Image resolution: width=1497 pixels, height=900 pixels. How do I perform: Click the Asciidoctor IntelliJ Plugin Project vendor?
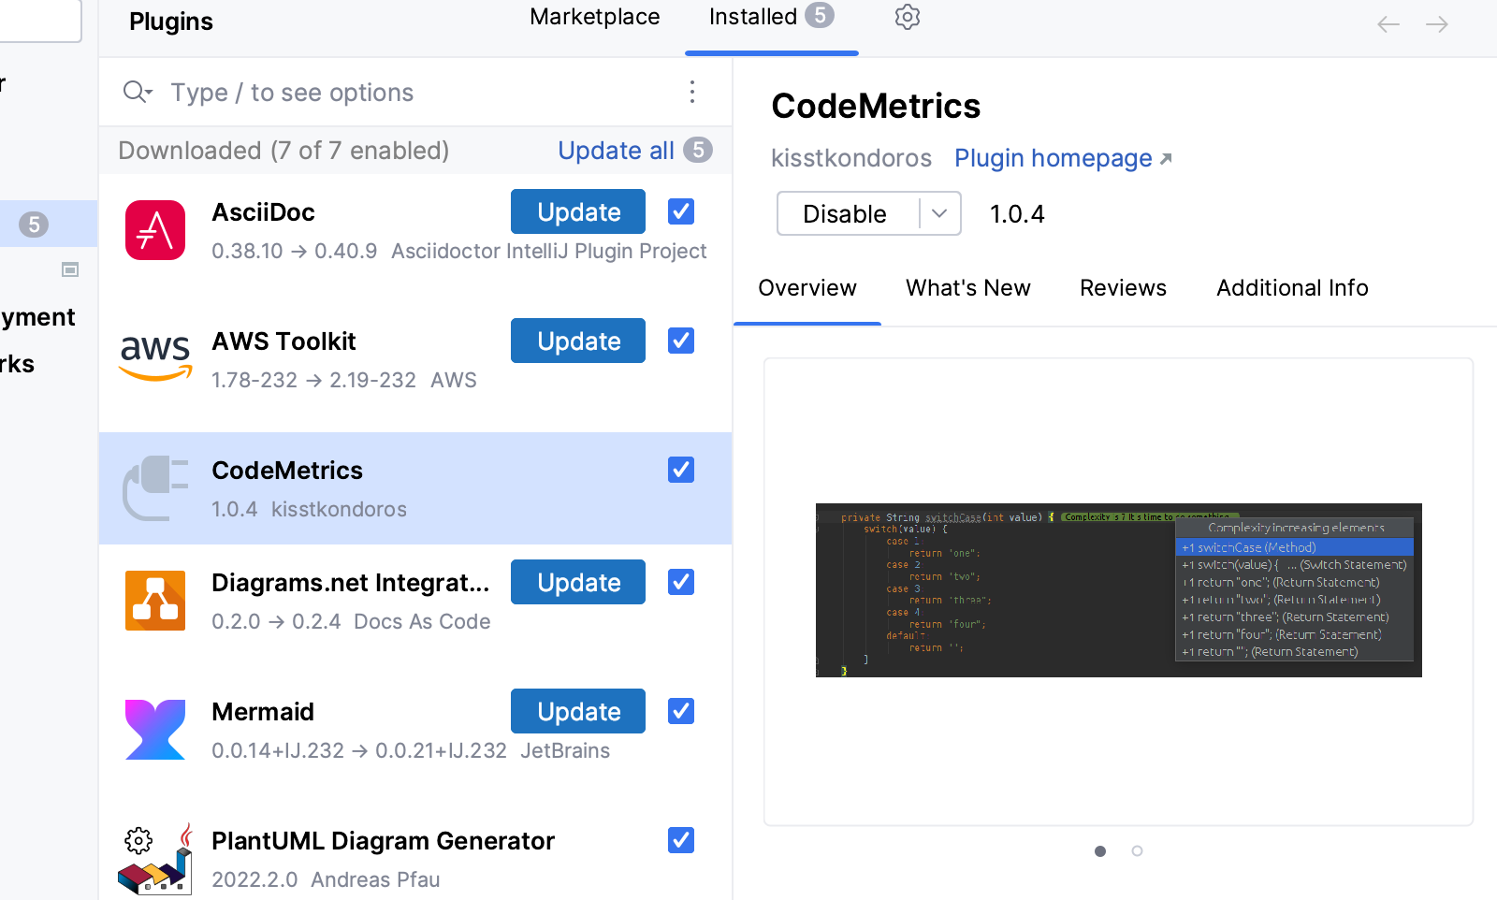coord(549,251)
